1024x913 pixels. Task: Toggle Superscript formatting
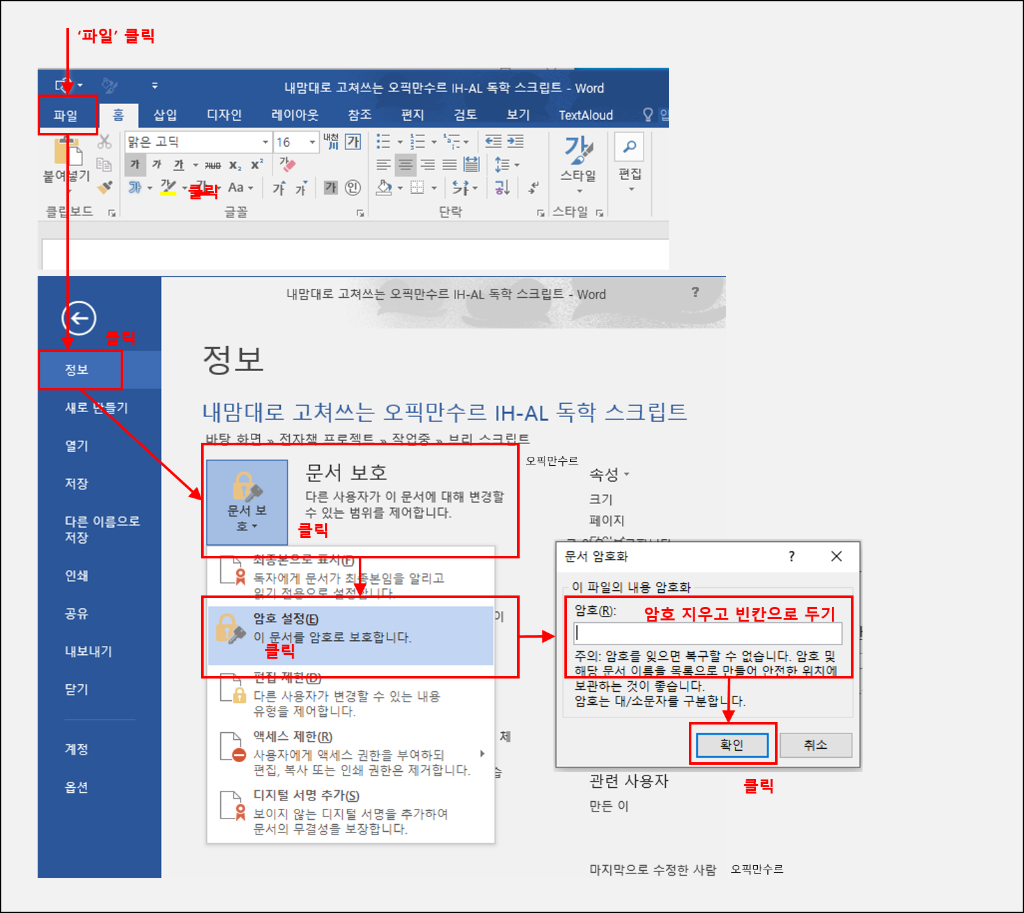tap(257, 165)
